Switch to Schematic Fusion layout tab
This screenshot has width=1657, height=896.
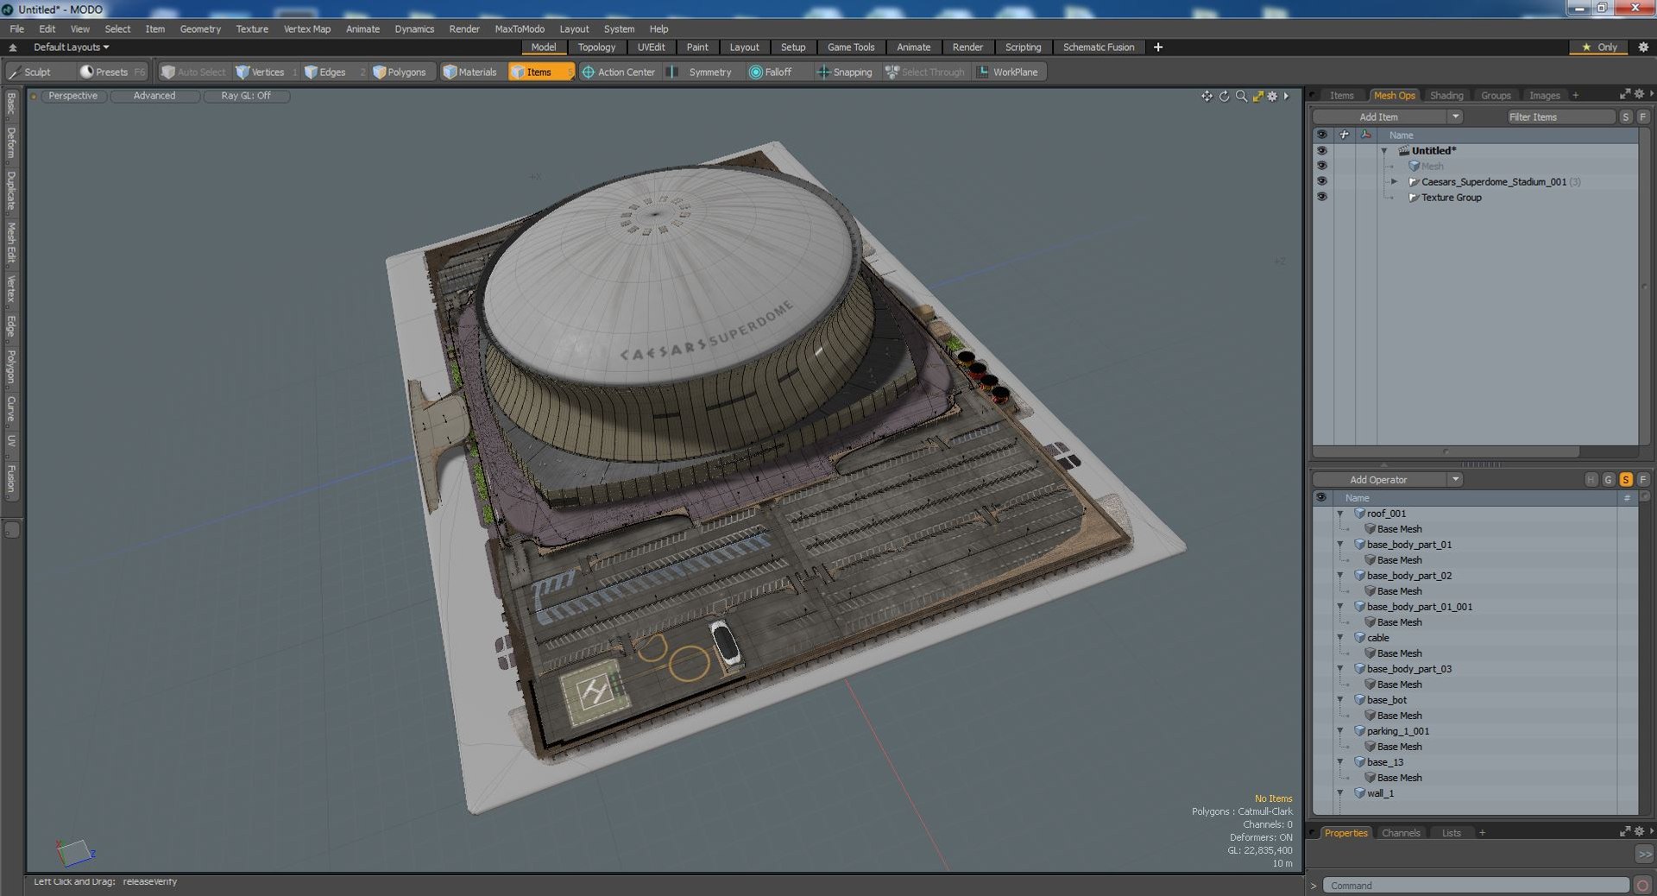click(x=1098, y=47)
